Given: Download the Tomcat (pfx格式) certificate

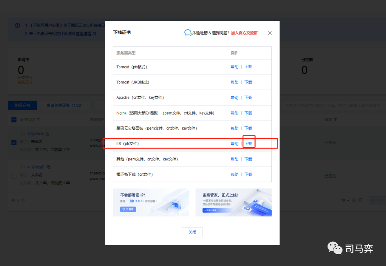Looking at the screenshot, I should [x=248, y=67].
